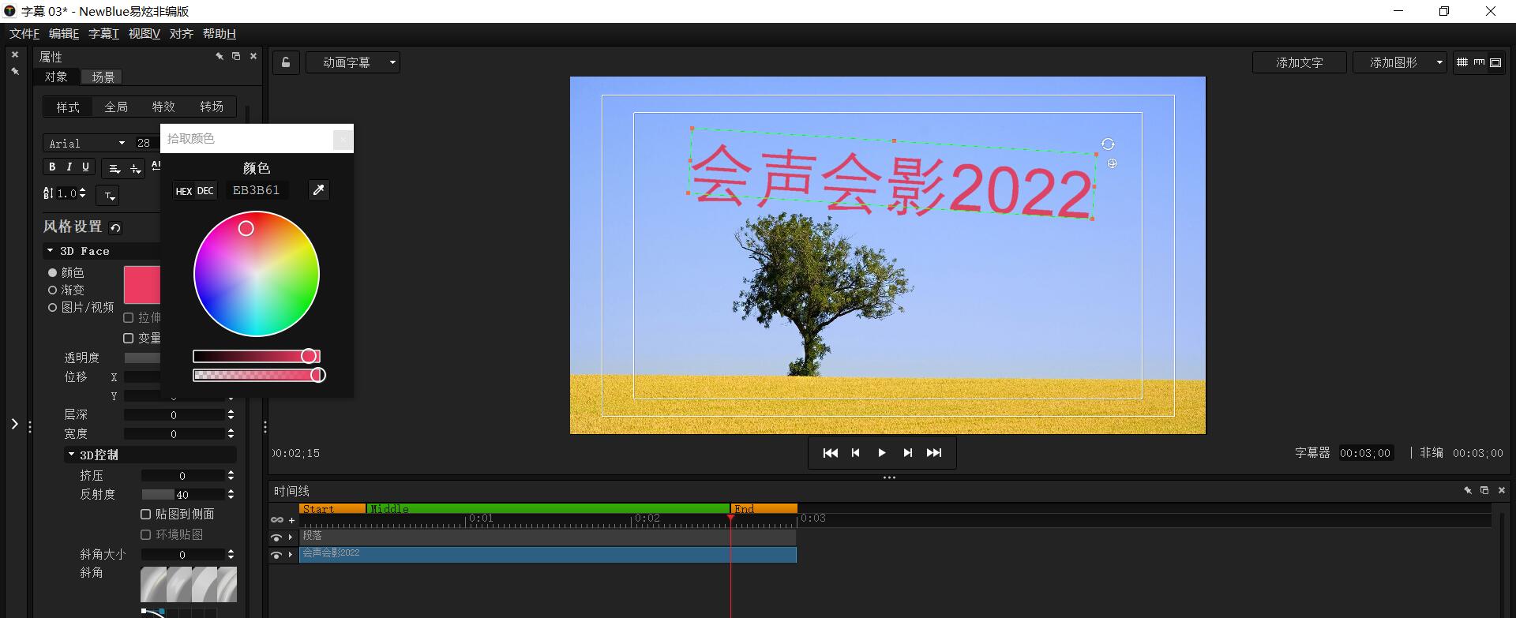This screenshot has width=1516, height=618.
Task: Click the timeline plus add icon
Action: tap(291, 520)
